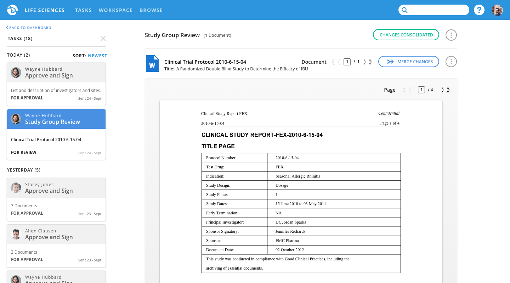Open Study Group Review options menu
Image resolution: width=510 pixels, height=283 pixels.
tap(451, 35)
